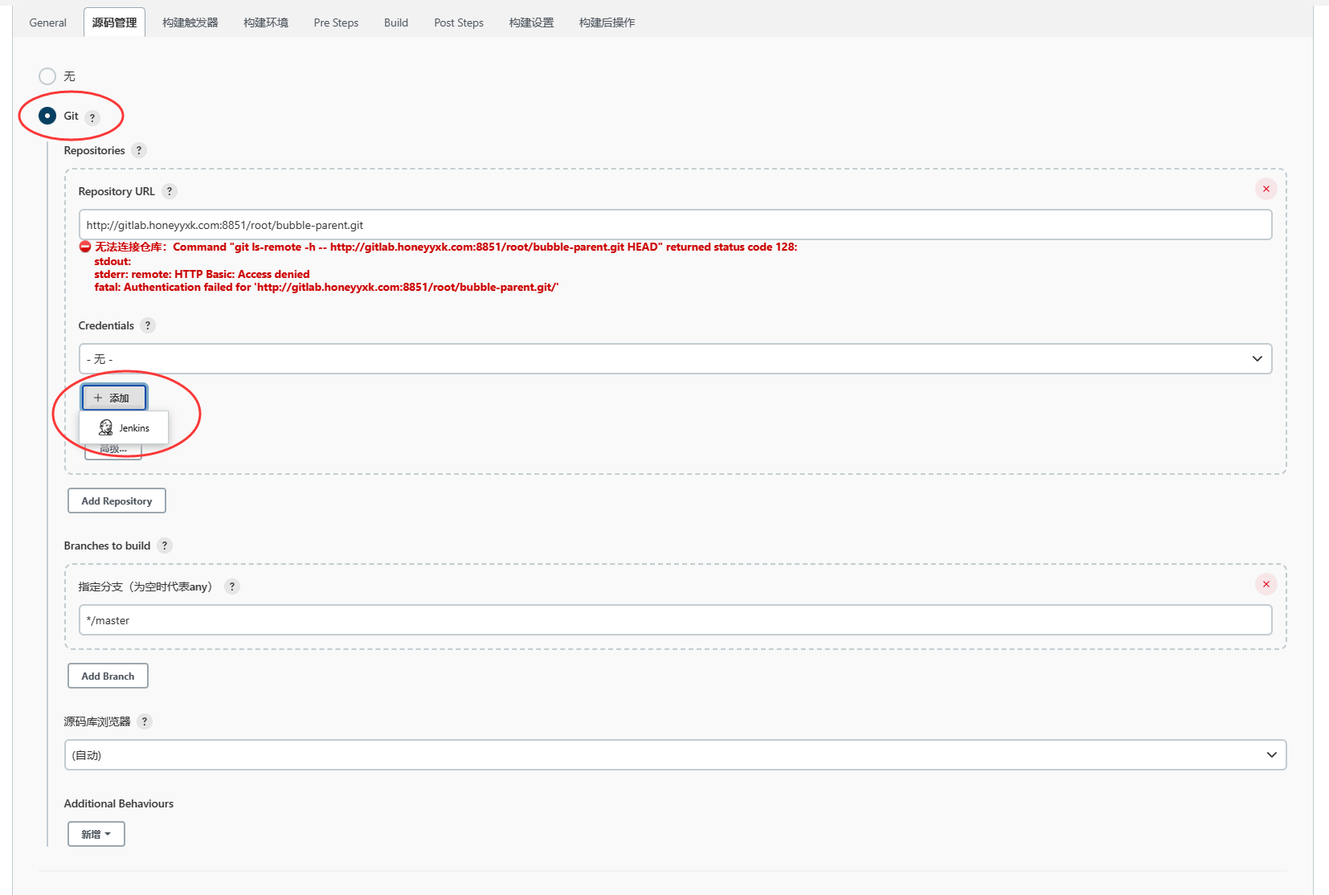Select the 无 source control radio button

pos(47,76)
